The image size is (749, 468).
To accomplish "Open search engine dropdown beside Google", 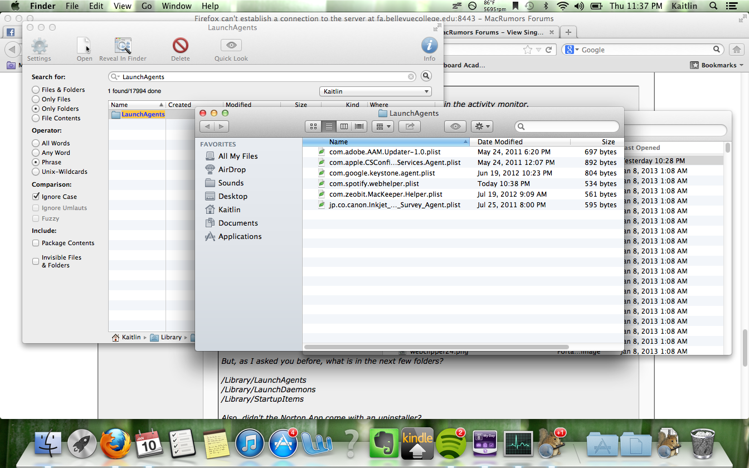I will tap(572, 50).
